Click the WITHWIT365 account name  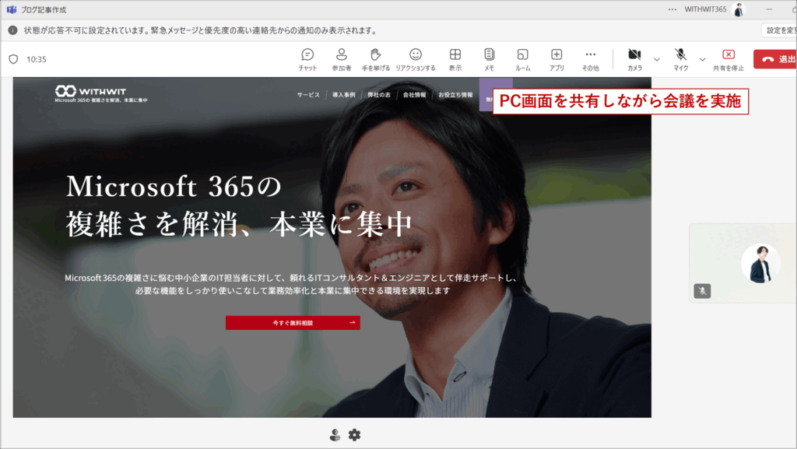(705, 9)
